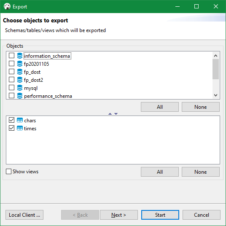The height and width of the screenshot is (226, 226).
Task: Click the fp_dost database icon
Action: point(20,72)
